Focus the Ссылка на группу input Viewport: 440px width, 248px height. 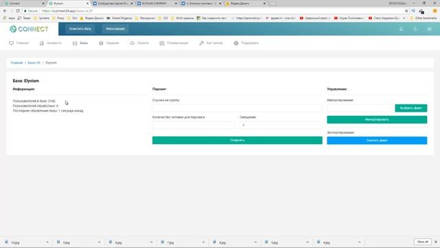pos(237,108)
